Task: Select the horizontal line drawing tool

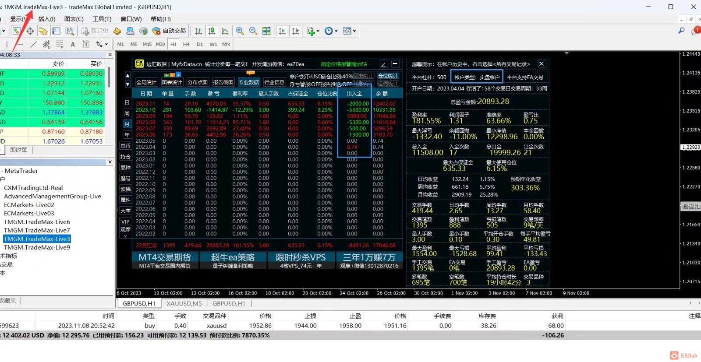Action: 20,44
